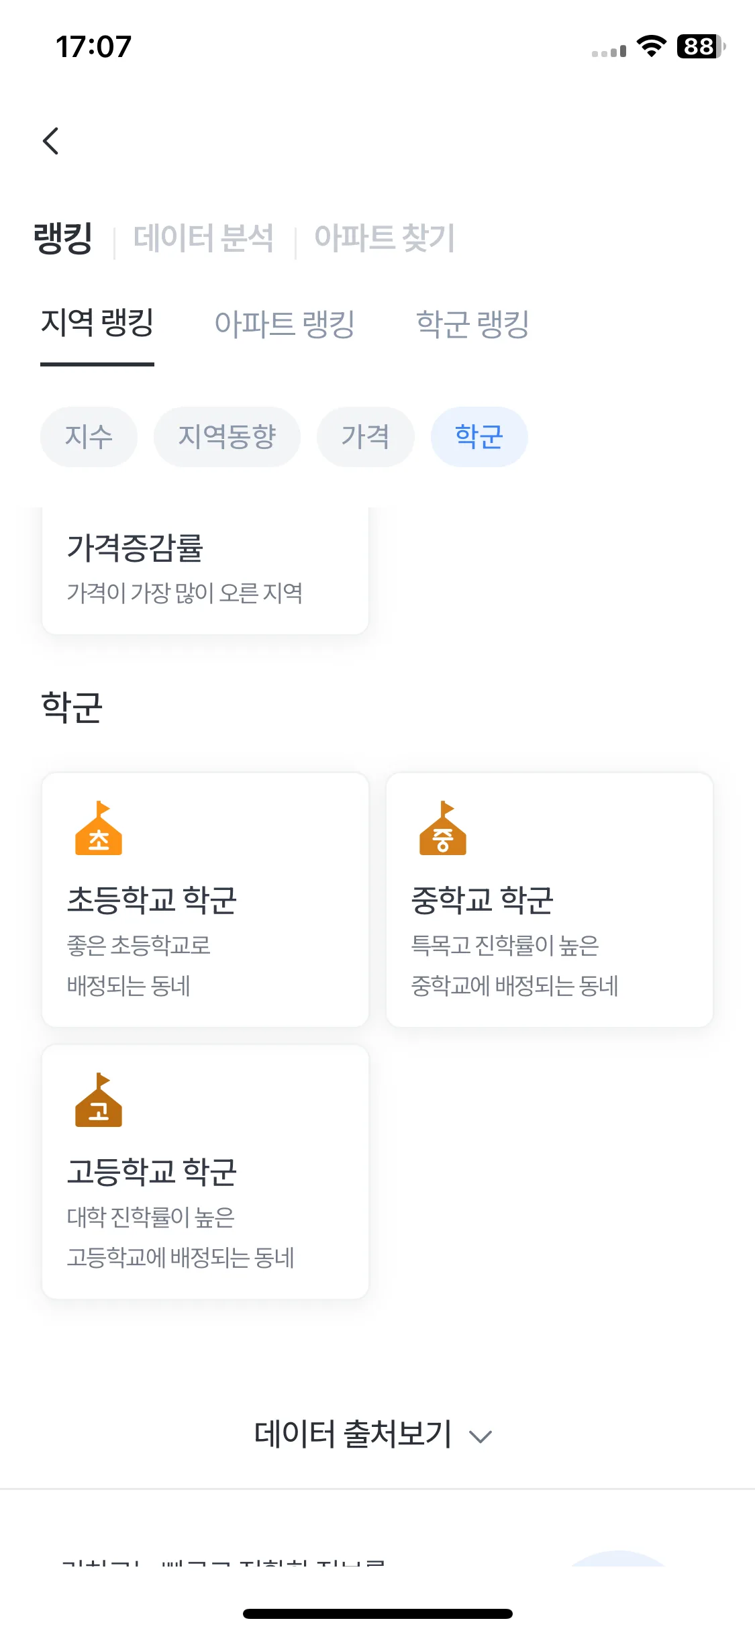Tap the middle school 중 house icon
This screenshot has width=755, height=1635.
tap(443, 828)
